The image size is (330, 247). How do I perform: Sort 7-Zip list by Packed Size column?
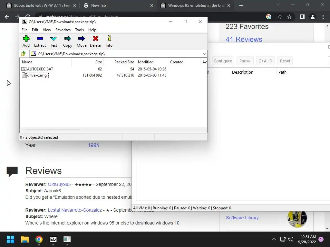pyautogui.click(x=119, y=62)
